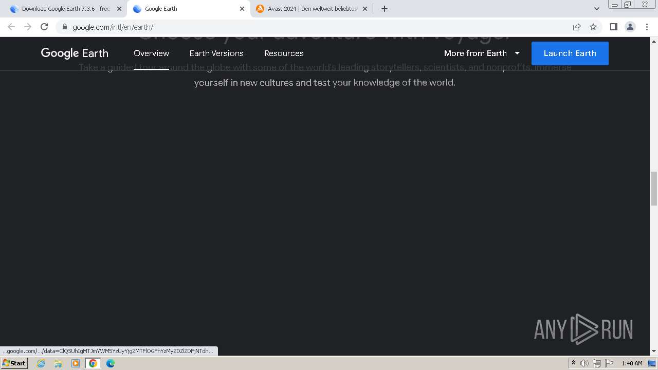Viewport: 658px width, 370px height.
Task: Open the Windows Start menu
Action: tap(14, 363)
